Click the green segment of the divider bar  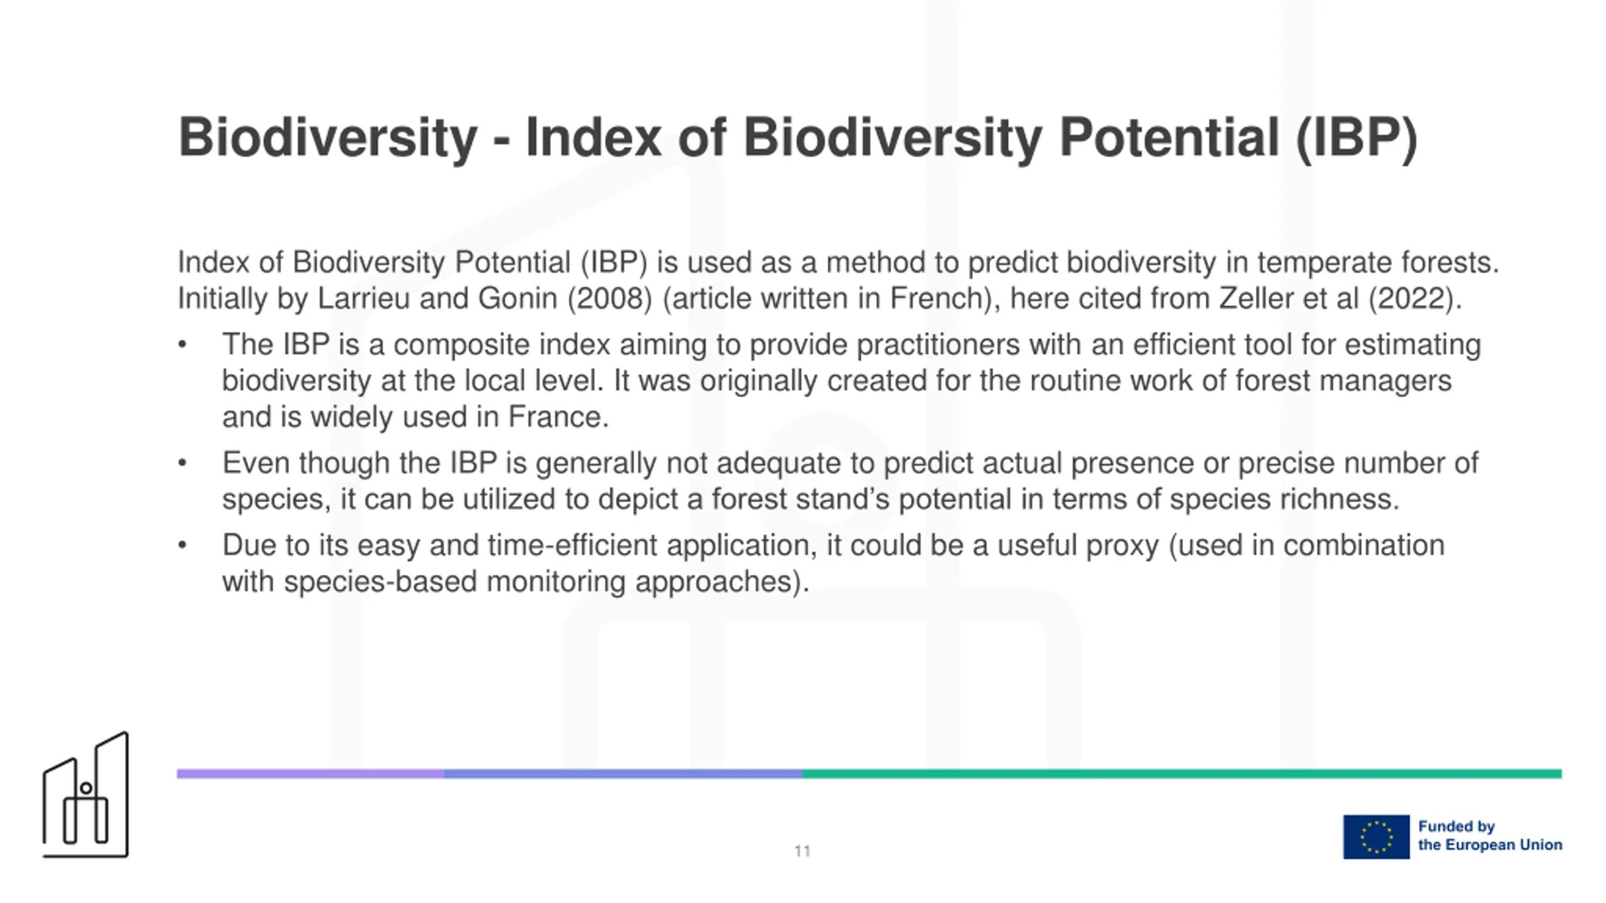pyautogui.click(x=1182, y=774)
